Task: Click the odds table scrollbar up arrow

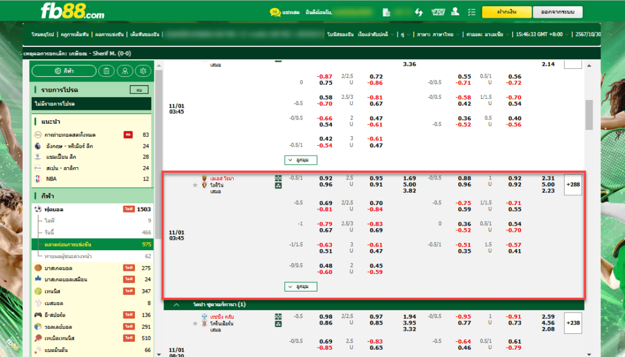Action: (x=589, y=65)
